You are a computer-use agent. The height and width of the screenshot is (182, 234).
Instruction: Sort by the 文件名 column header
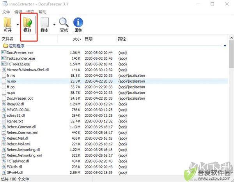[x=8, y=39]
